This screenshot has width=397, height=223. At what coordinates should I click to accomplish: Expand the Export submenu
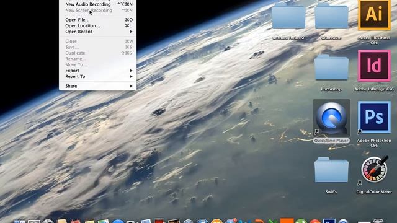click(x=98, y=71)
